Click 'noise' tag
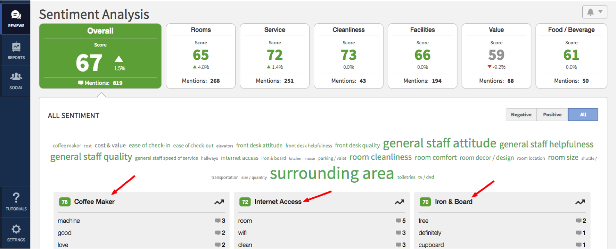The image size is (616, 249). [x=310, y=158]
